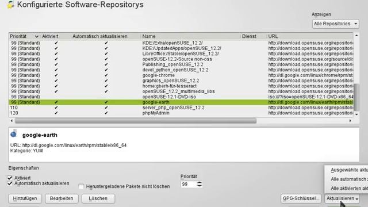Screen dimensions: 368x207
Task: Toggle auto-update checkmark for KDE:/Extra/openSUSE_12.2/ row
Action: pyautogui.click(x=106, y=43)
